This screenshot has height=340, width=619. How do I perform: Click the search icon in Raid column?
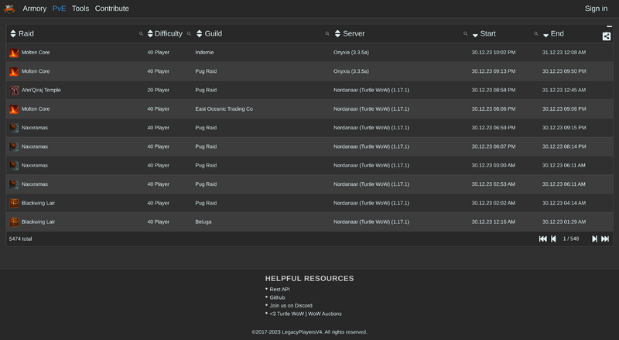(141, 34)
